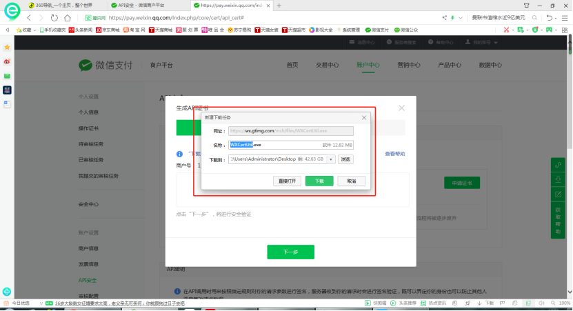The width and height of the screenshot is (573, 311).
Task: Open 个人信息 in the left menu
Action: pyautogui.click(x=88, y=112)
